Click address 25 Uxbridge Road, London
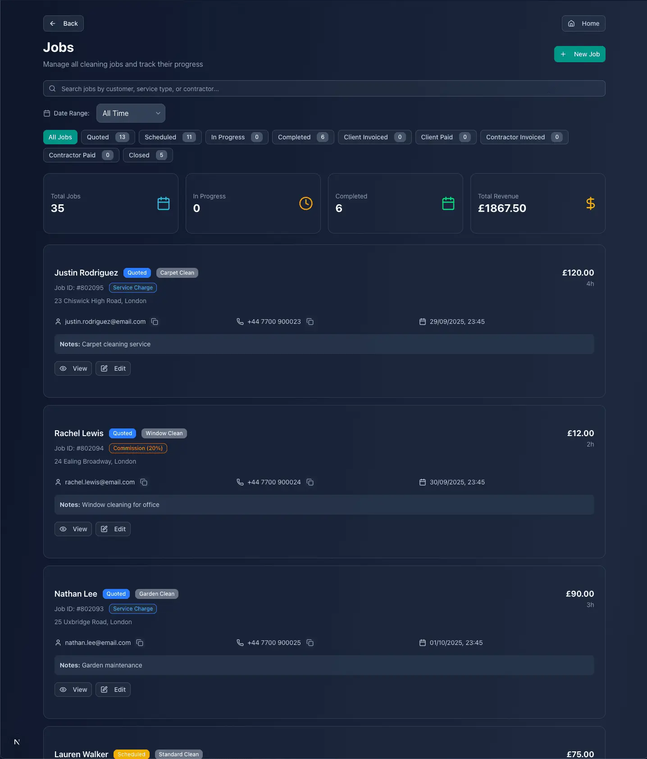 coord(93,622)
